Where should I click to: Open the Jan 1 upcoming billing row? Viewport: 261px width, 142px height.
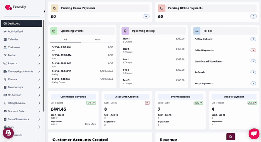point(154,61)
